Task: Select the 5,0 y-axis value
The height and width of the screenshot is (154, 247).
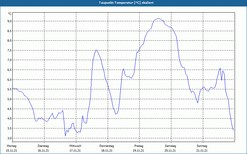Action: [x=9, y=99]
